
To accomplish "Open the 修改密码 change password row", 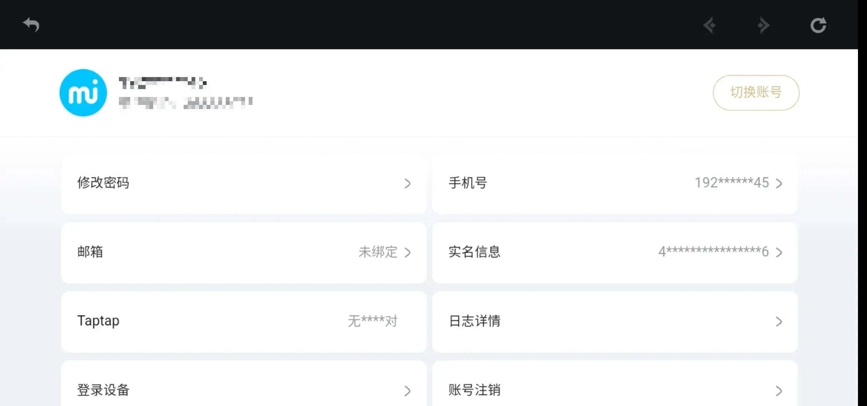I will coord(244,183).
